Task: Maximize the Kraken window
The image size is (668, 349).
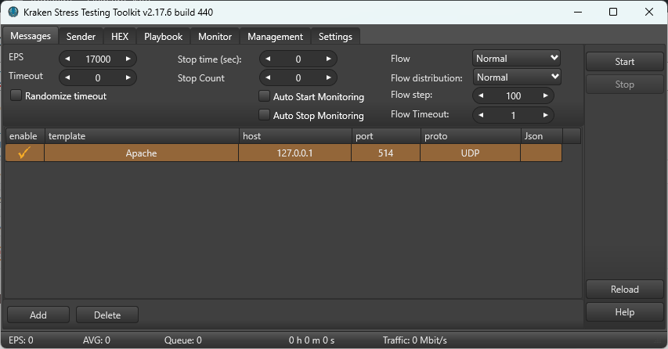Action: [x=613, y=12]
